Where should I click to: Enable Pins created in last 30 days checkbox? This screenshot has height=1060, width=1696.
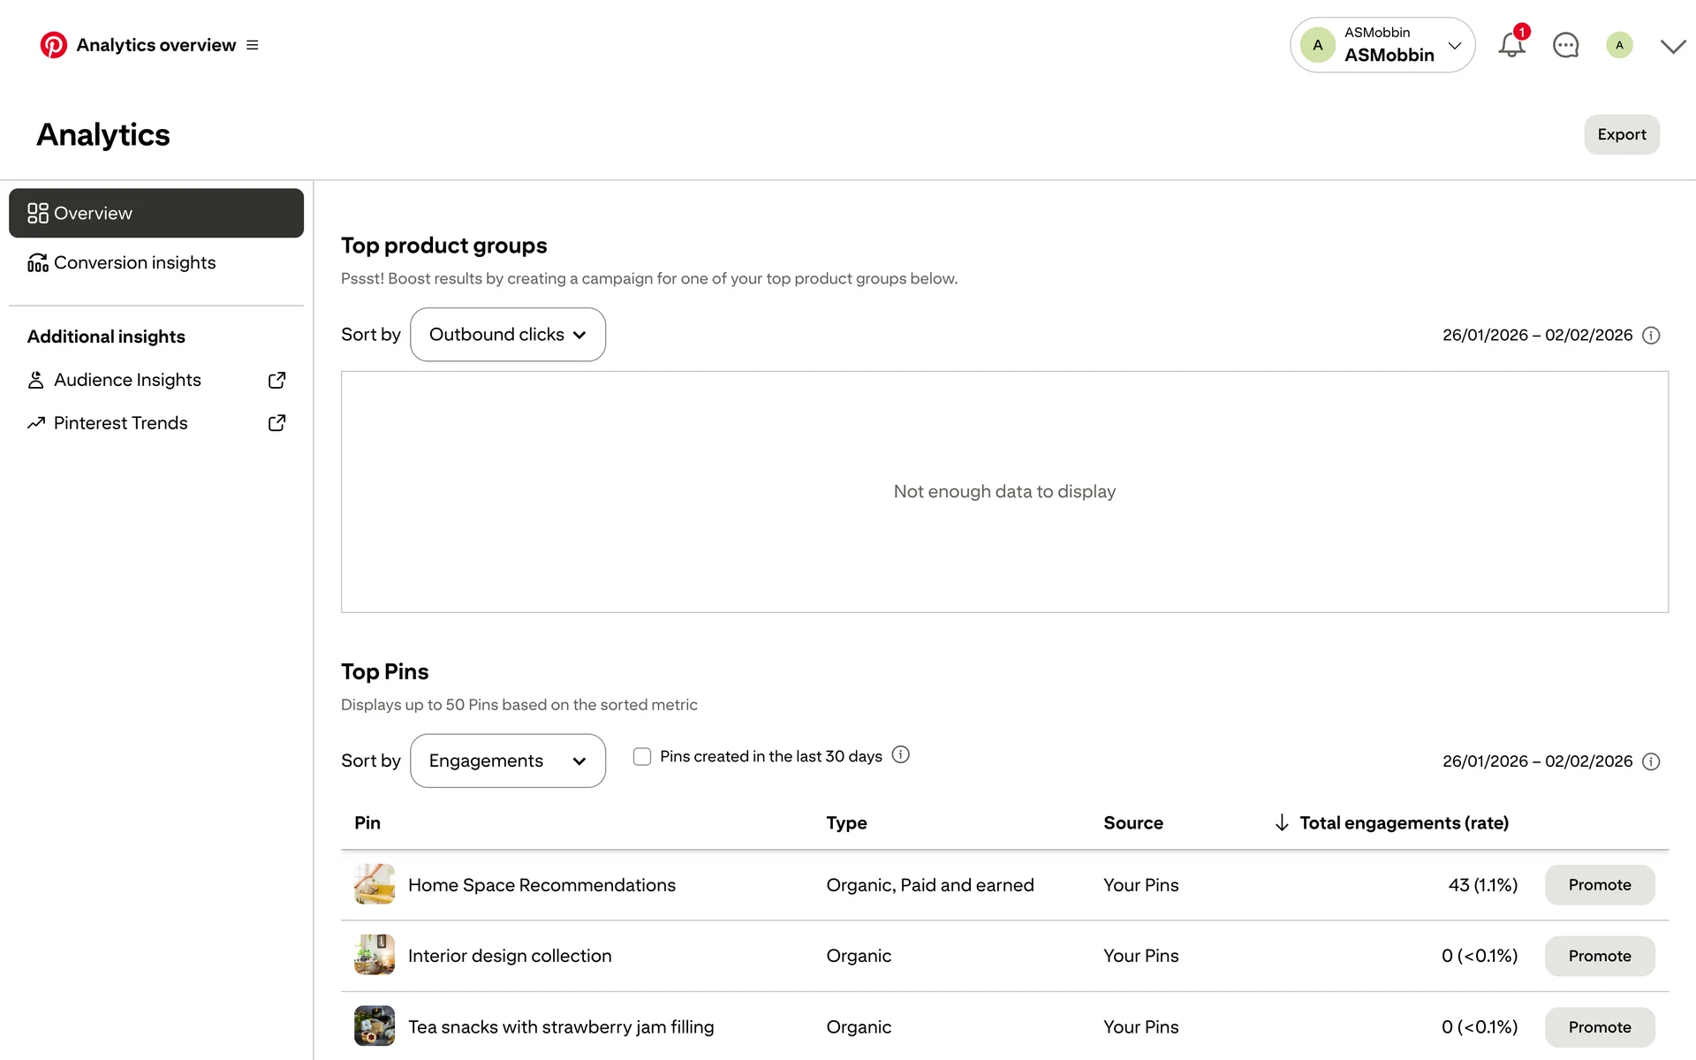[642, 756]
